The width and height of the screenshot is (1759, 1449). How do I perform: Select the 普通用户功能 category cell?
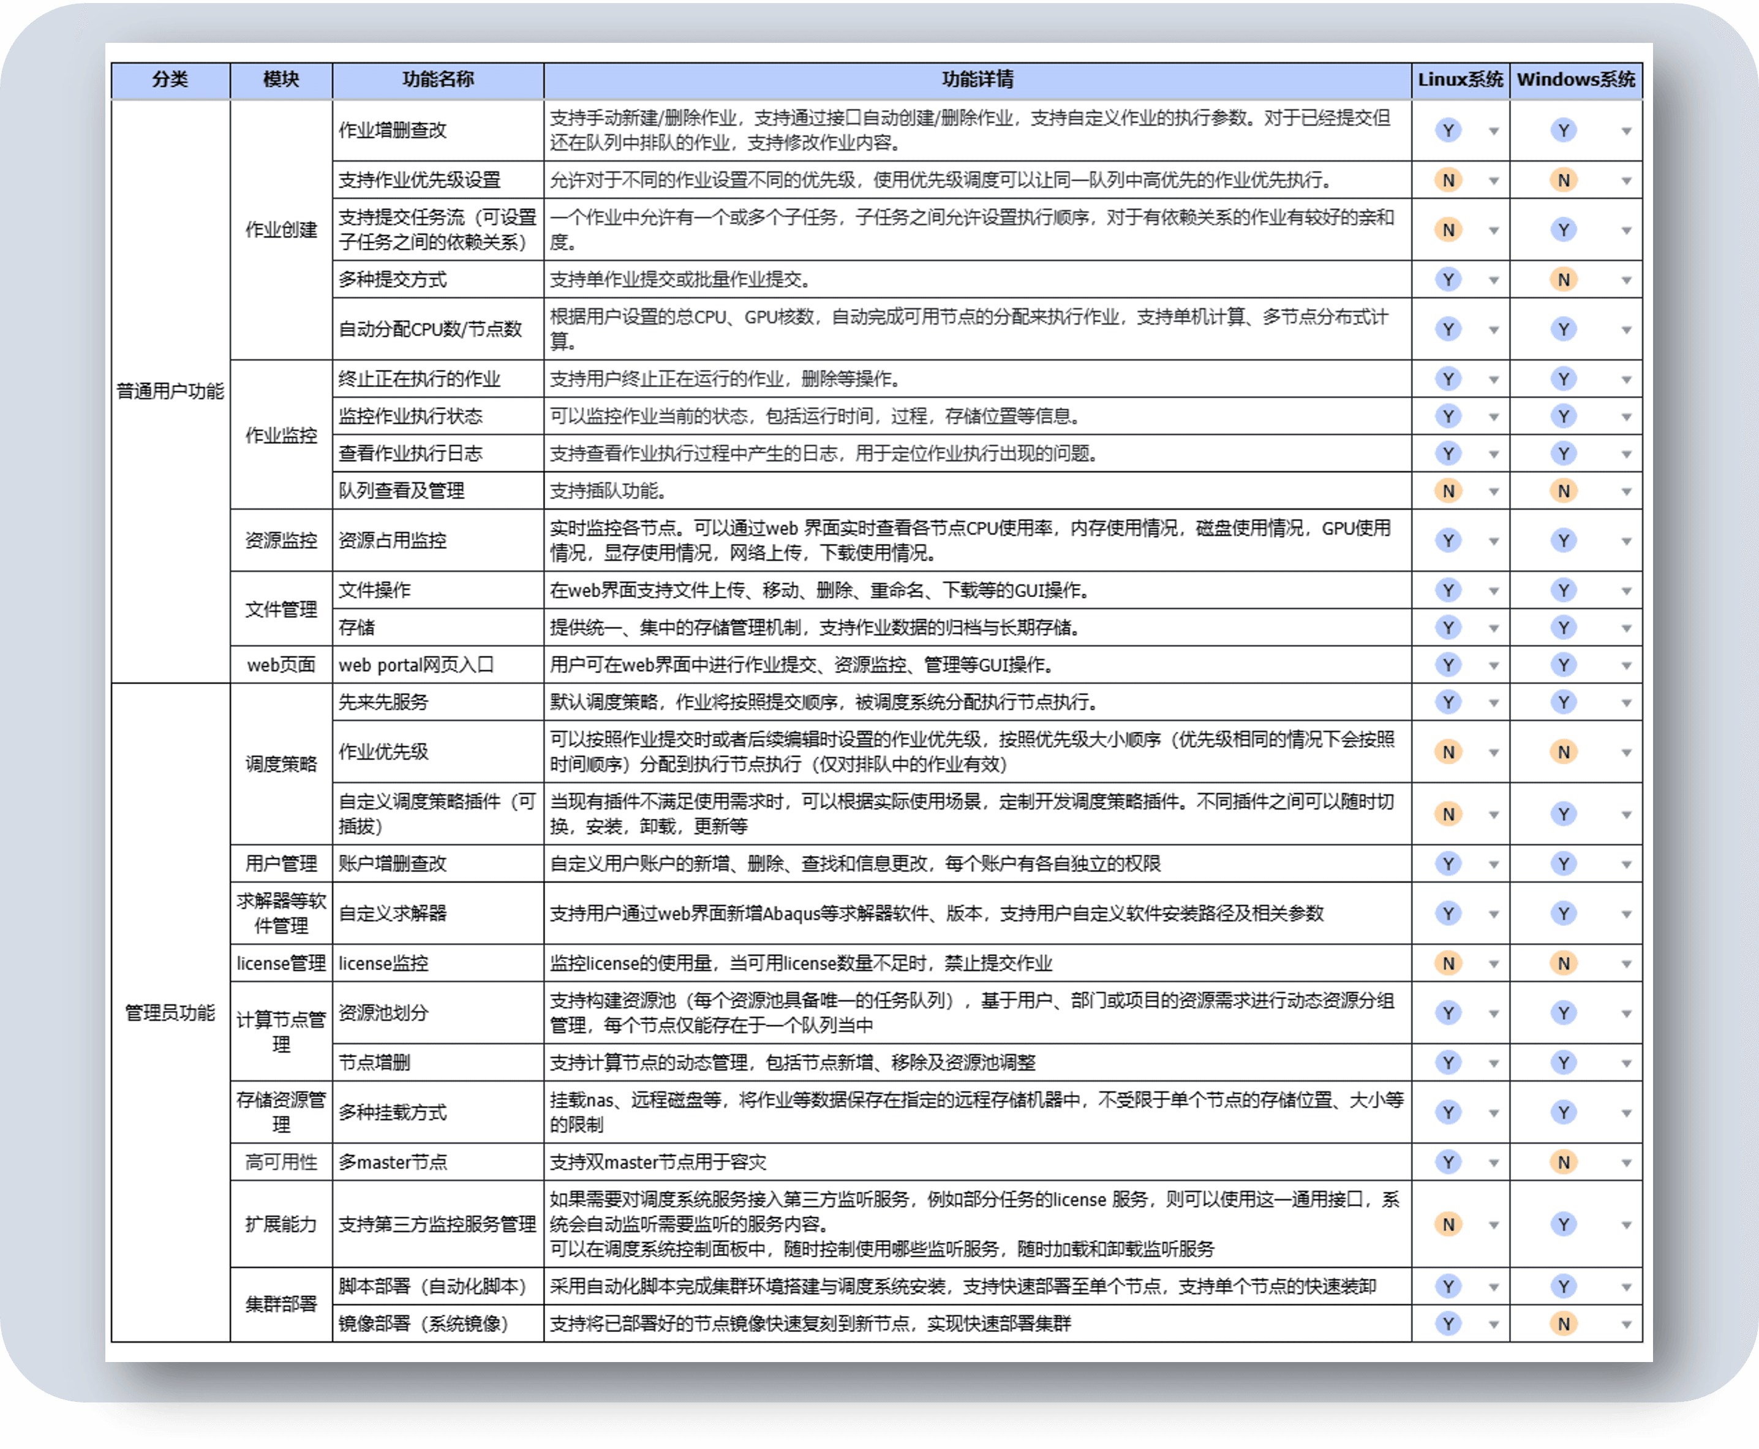click(170, 391)
